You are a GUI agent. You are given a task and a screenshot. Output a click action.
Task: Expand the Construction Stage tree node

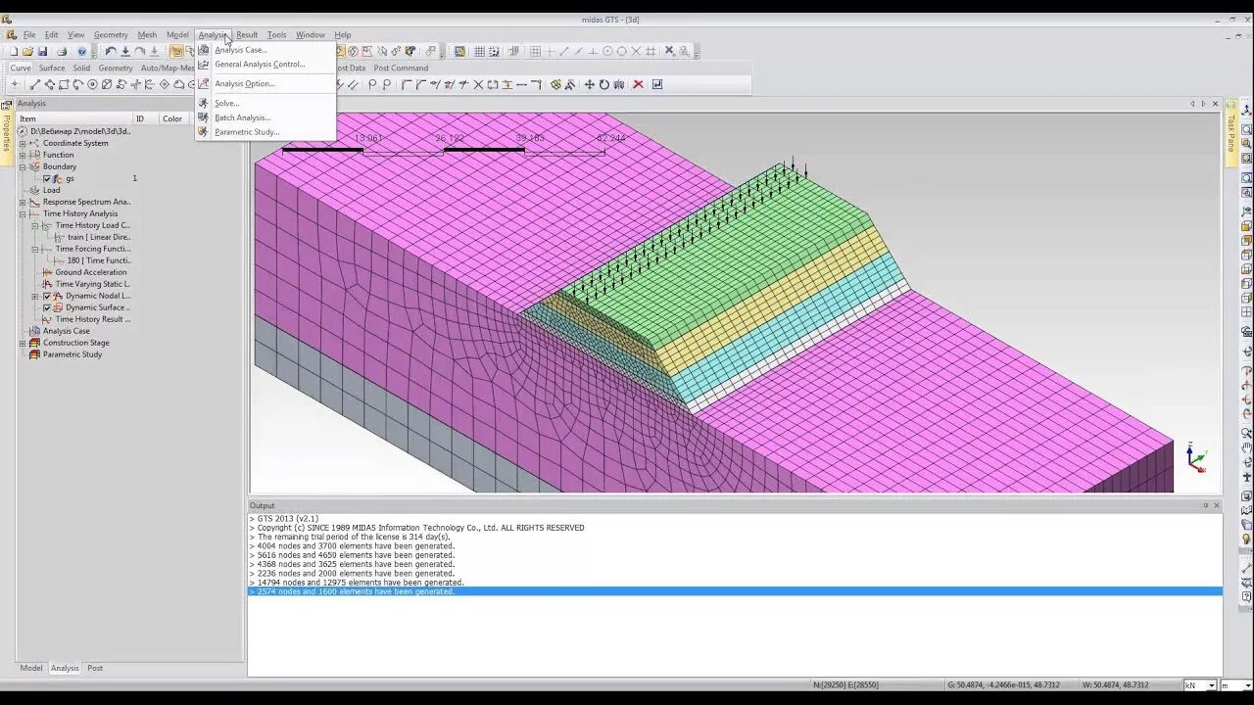(23, 343)
